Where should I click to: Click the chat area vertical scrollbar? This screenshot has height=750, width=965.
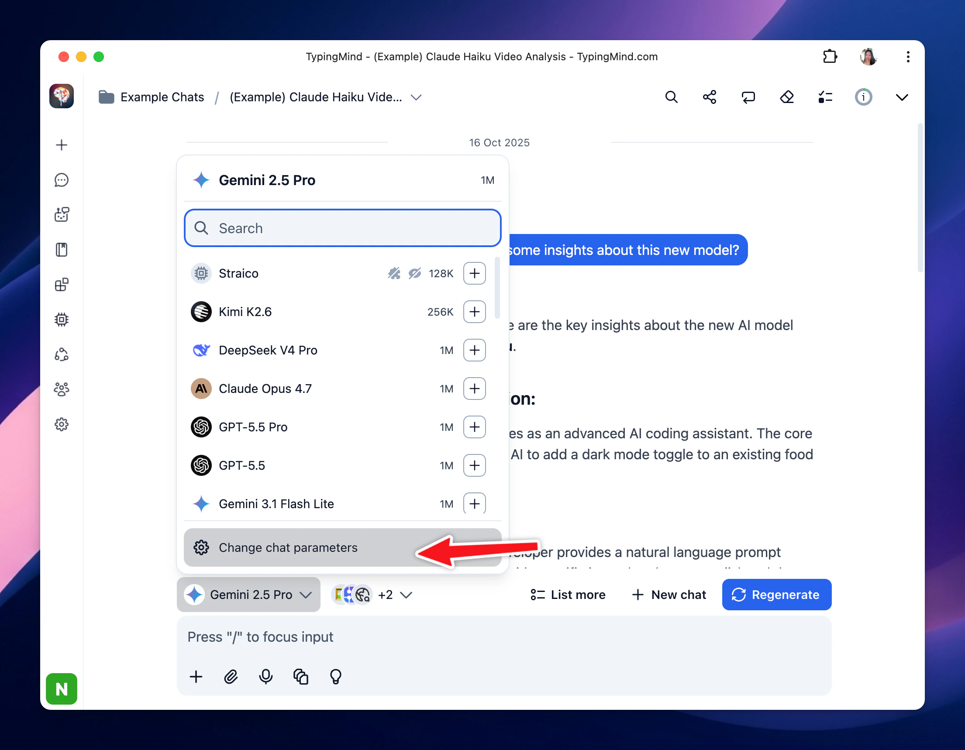pyautogui.click(x=920, y=198)
